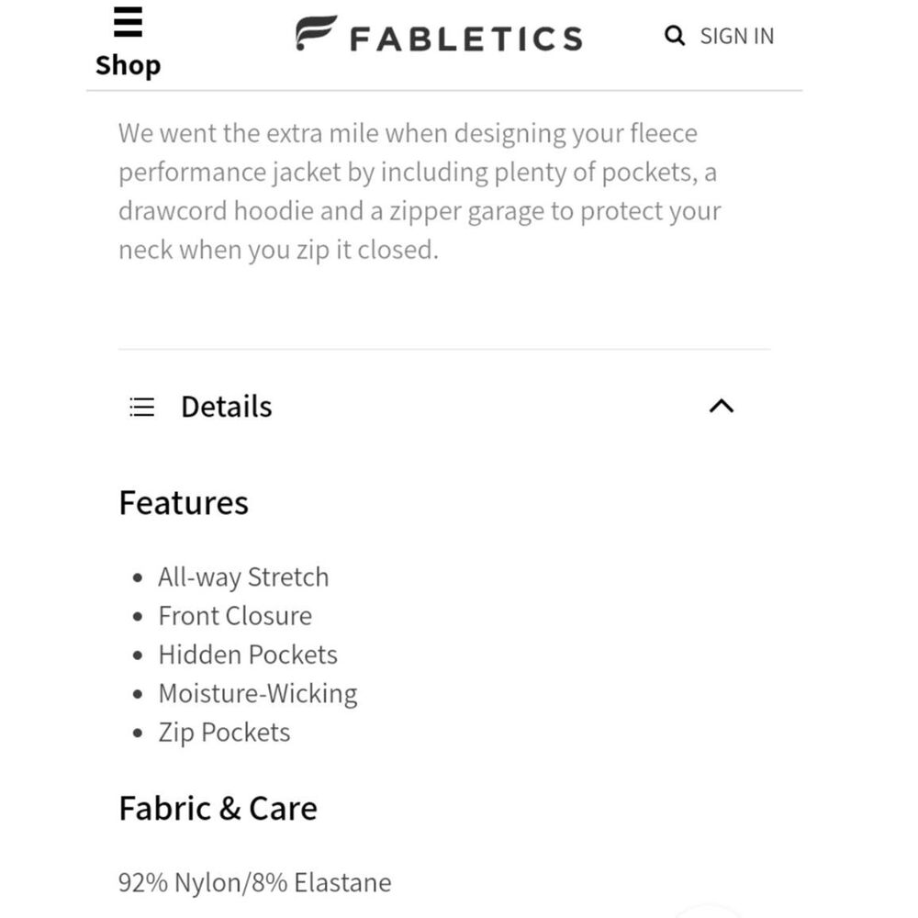The height and width of the screenshot is (918, 918).
Task: Select the Details bullet-list glyph
Action: coord(141,407)
